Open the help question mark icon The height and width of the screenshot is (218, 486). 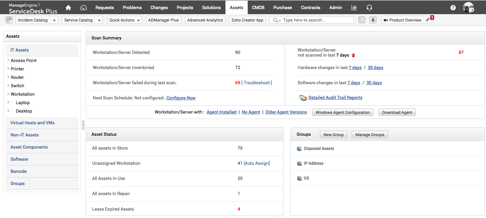click(x=453, y=7)
